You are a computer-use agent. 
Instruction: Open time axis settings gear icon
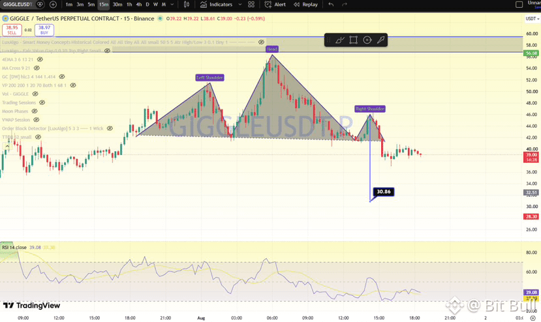(x=533, y=318)
